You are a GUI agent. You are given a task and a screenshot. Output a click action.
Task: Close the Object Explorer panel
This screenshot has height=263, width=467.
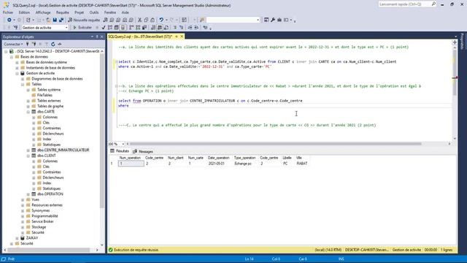pos(102,37)
